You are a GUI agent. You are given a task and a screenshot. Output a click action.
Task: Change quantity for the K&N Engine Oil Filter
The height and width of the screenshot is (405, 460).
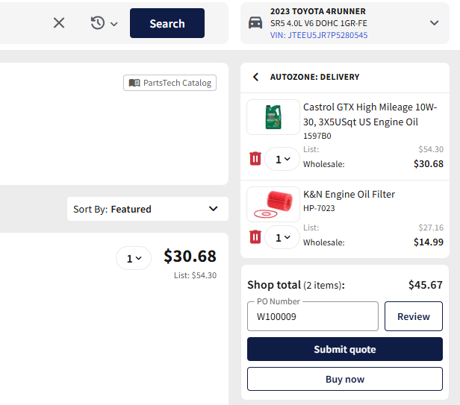click(282, 237)
